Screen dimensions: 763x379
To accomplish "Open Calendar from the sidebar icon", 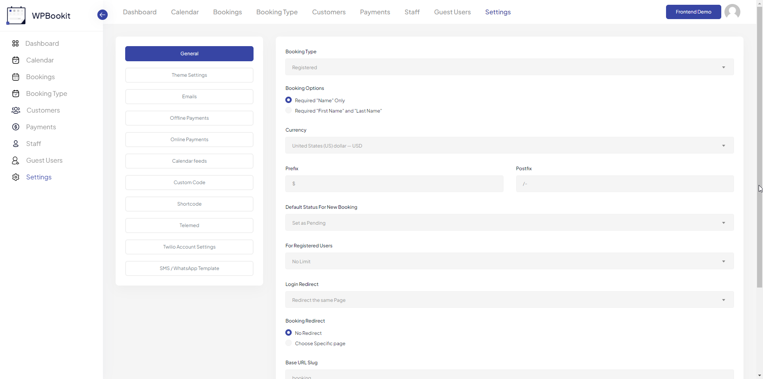I will point(15,60).
